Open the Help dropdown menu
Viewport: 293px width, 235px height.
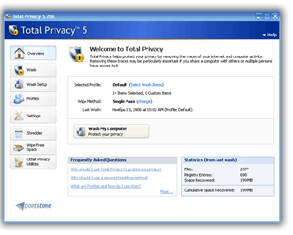point(270,35)
